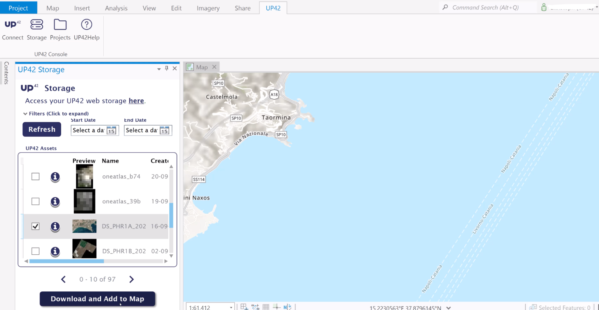Screen dimensions: 599x310
Task: Open the Analysis ribbon tab
Action: pyautogui.click(x=116, y=8)
